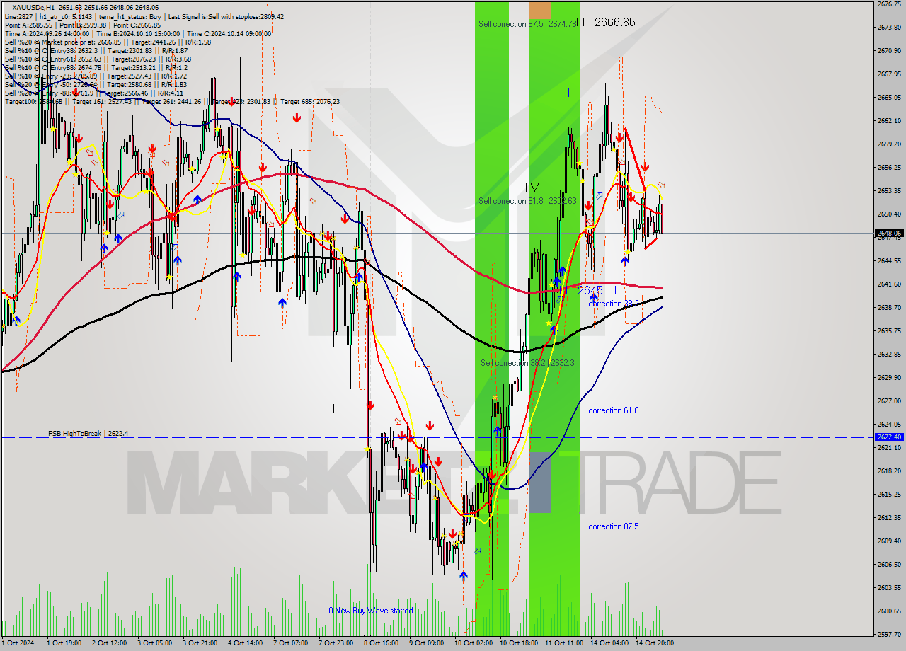Click the 'C_Entry88: 2674.78' sell line
Image resolution: width=906 pixels, height=651 pixels.
(96, 67)
